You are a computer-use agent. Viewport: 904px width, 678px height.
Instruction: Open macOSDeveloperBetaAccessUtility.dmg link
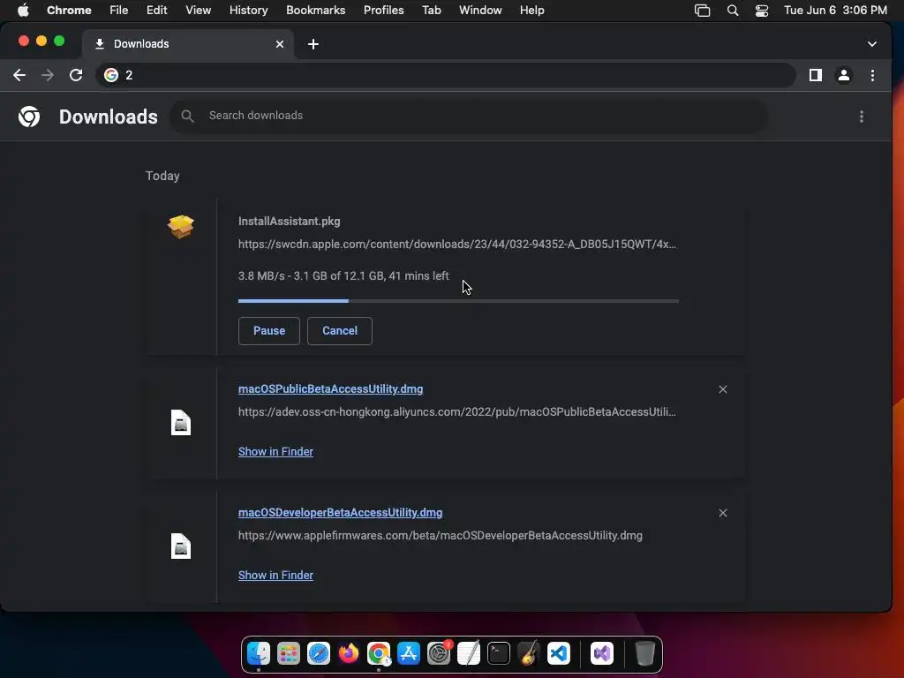[x=340, y=513]
